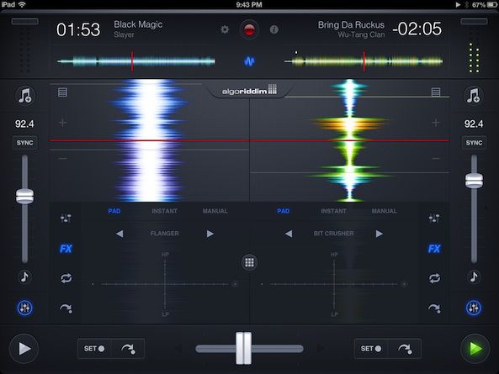Zoom in left waveform with plus

point(63,123)
